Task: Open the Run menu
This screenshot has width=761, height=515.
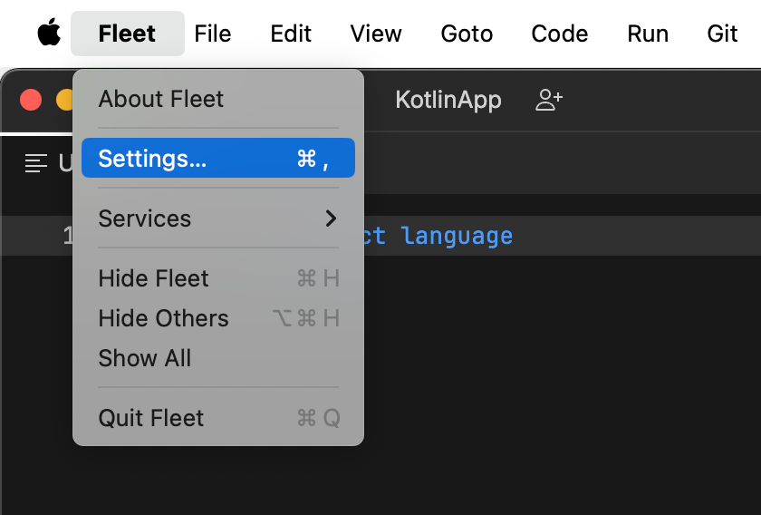Action: [648, 34]
